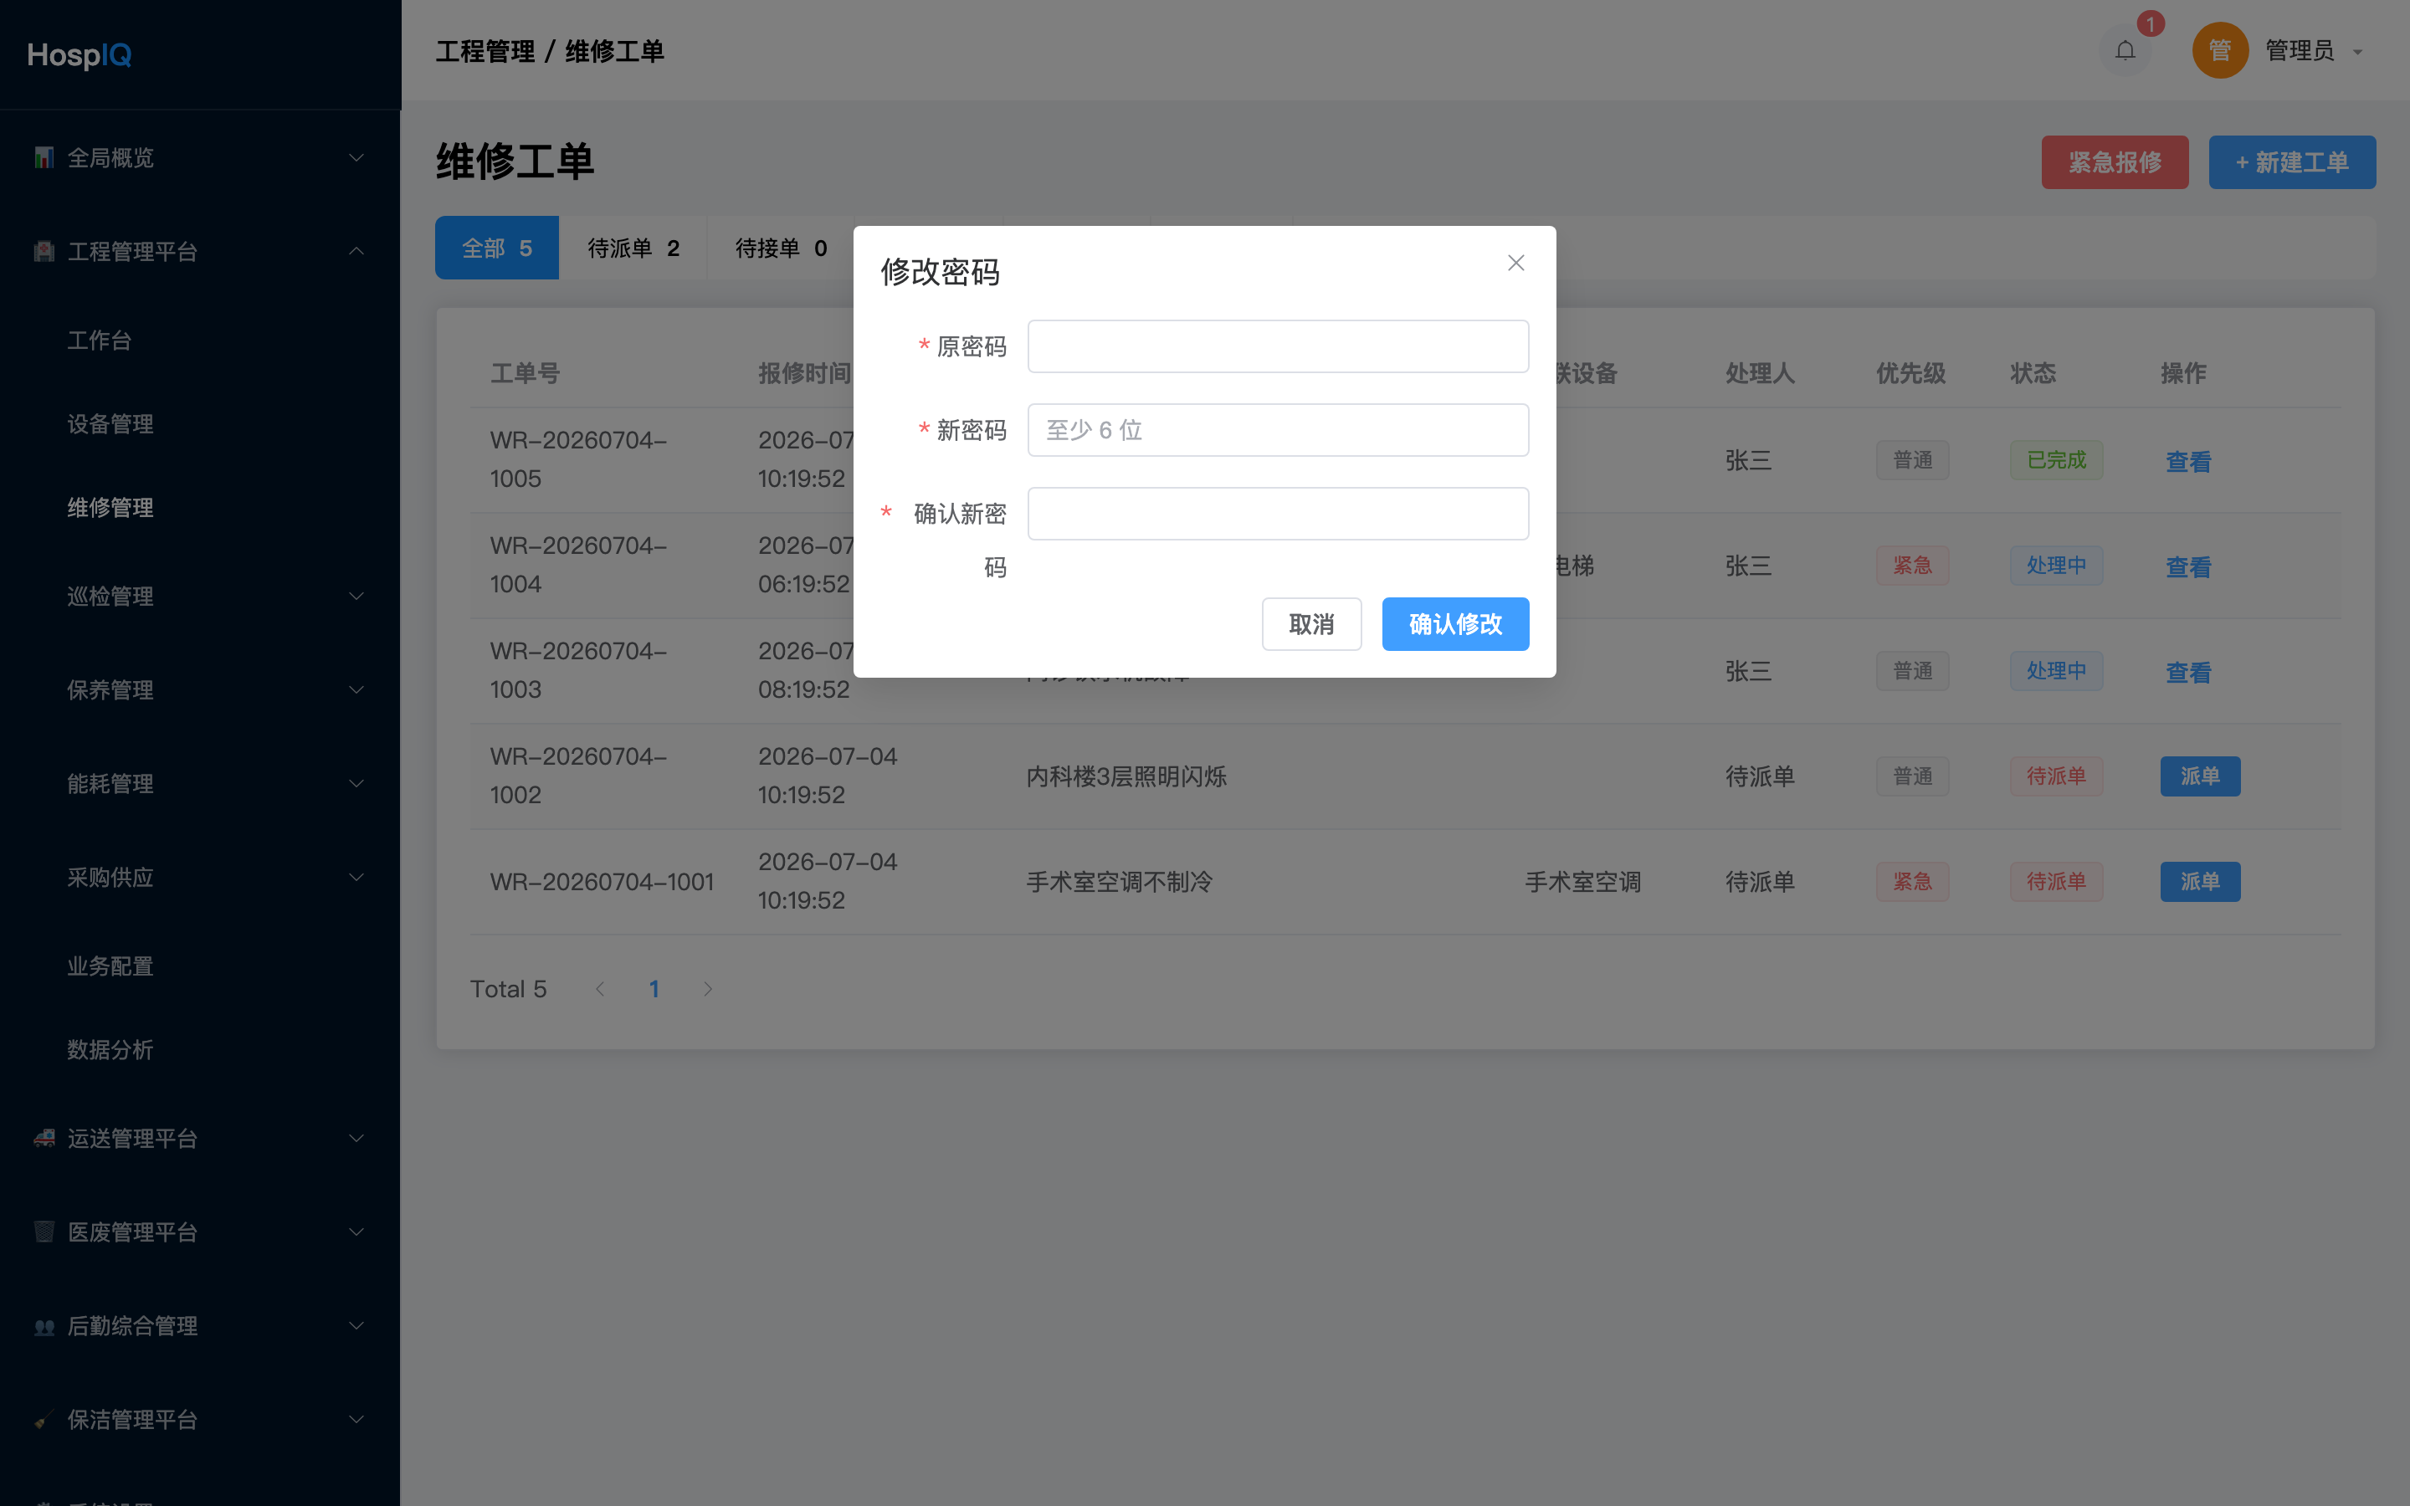The height and width of the screenshot is (1506, 2410).
Task: Go to the previous page arrow
Action: (599, 989)
